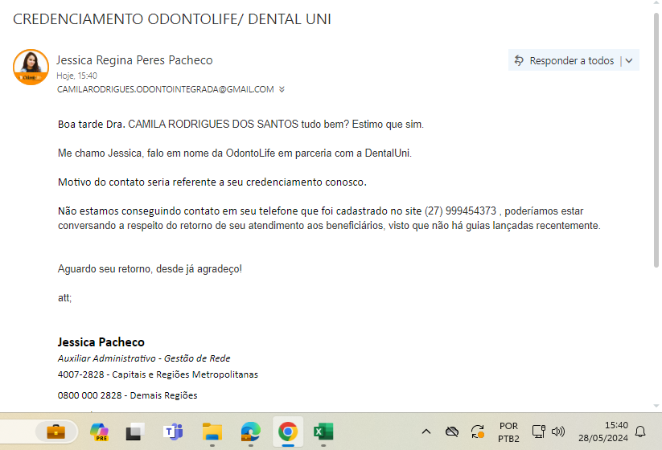Click the reply-all arrow icon
The width and height of the screenshot is (662, 450).
point(519,61)
